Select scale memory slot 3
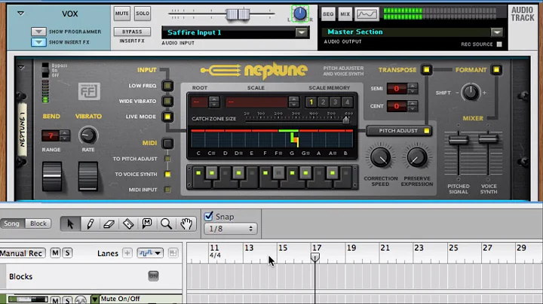Viewport: 543px width, 304px height. pos(335,102)
